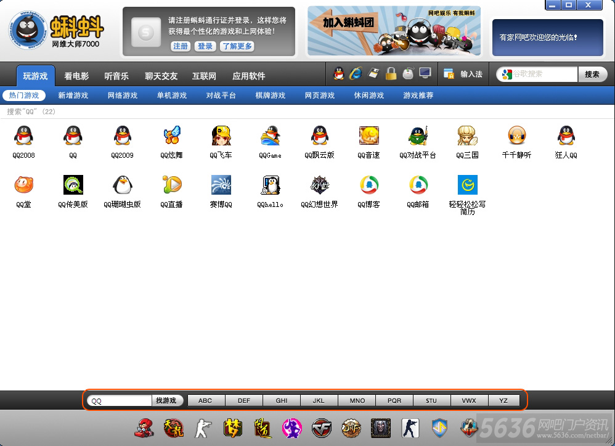
Task: Open the 互联网 tab
Action: 204,76
